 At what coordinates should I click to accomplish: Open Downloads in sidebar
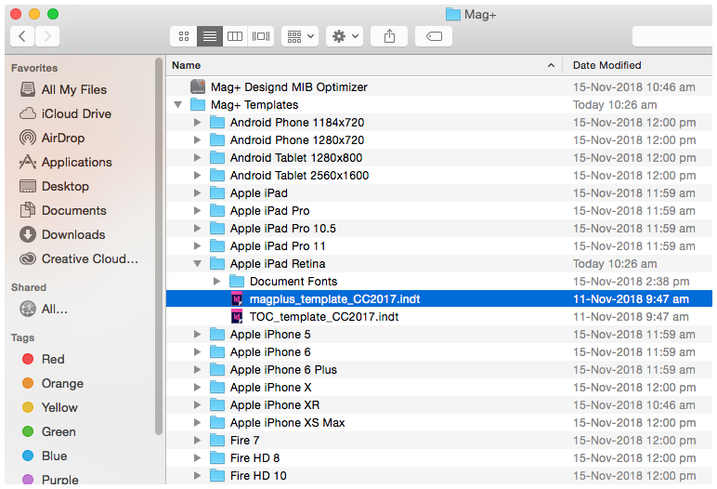[x=62, y=234]
